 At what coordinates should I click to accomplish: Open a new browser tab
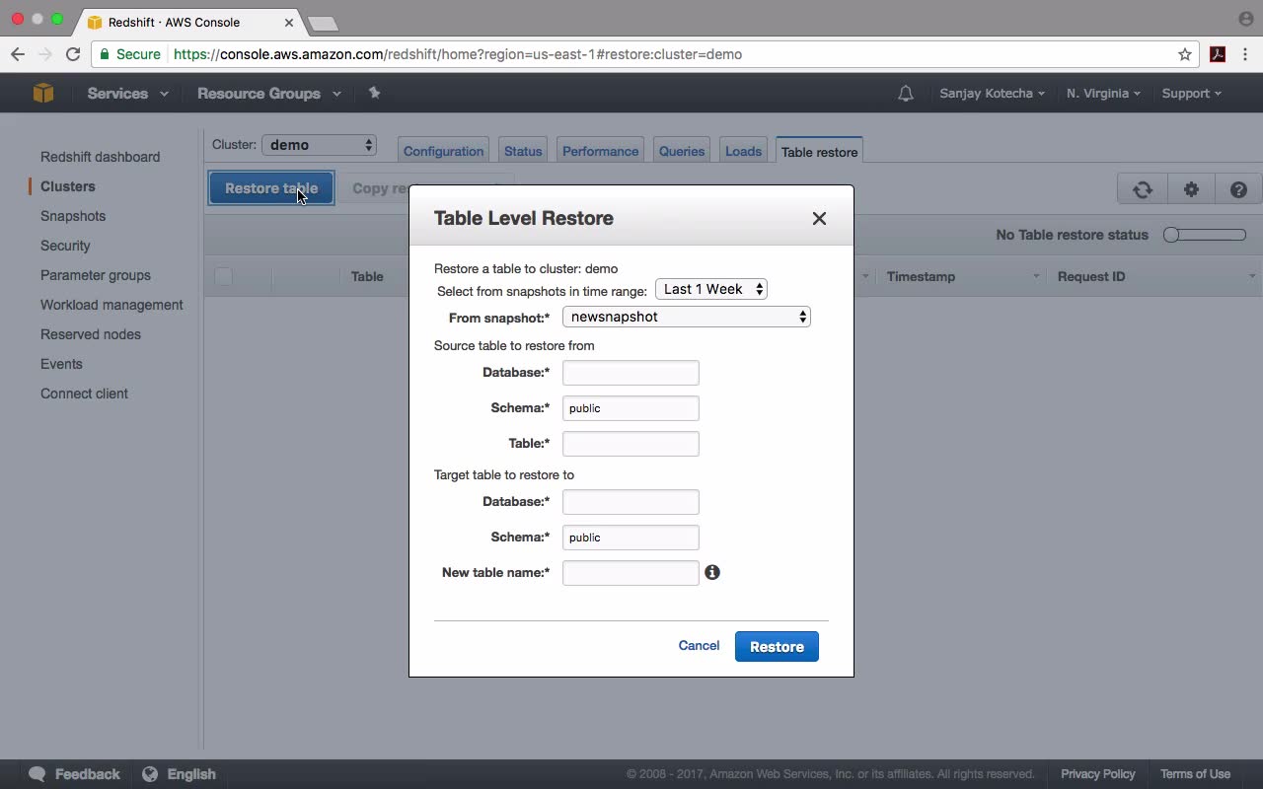point(323,23)
